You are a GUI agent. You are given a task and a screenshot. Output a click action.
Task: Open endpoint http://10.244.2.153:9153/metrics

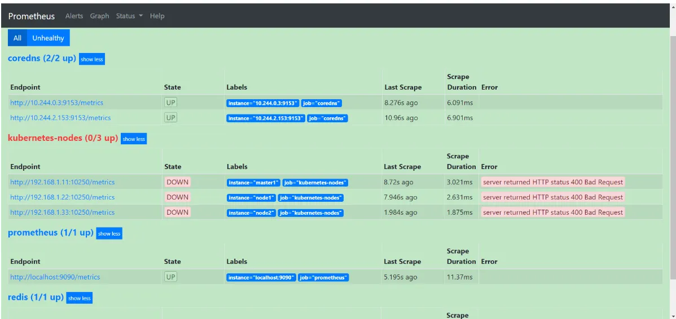[60, 118]
